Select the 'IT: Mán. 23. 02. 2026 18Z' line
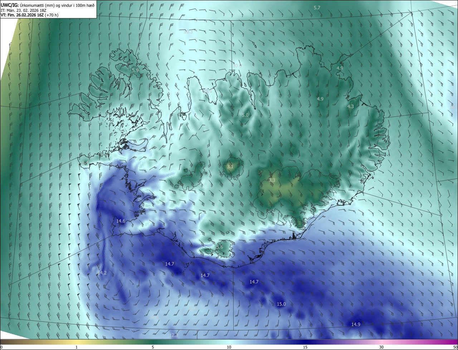Screen dimensions: 458x350 (24, 10)
